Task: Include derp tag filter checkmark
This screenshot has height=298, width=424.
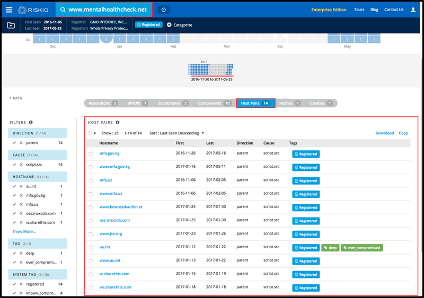Action: coord(14,253)
